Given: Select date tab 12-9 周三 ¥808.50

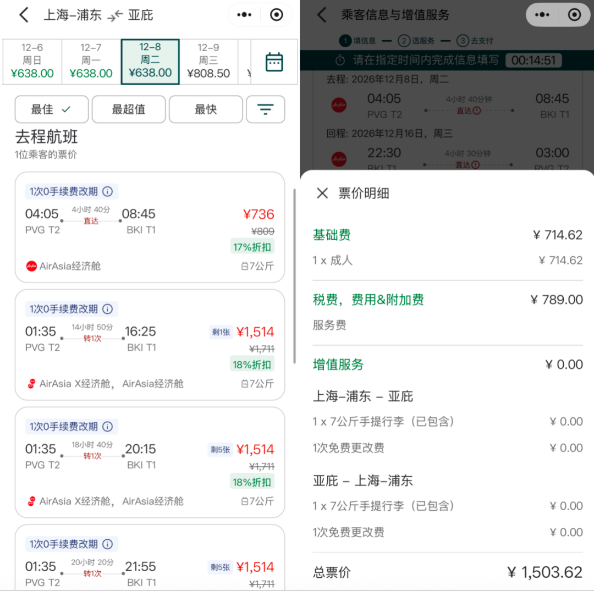Looking at the screenshot, I should [x=208, y=61].
